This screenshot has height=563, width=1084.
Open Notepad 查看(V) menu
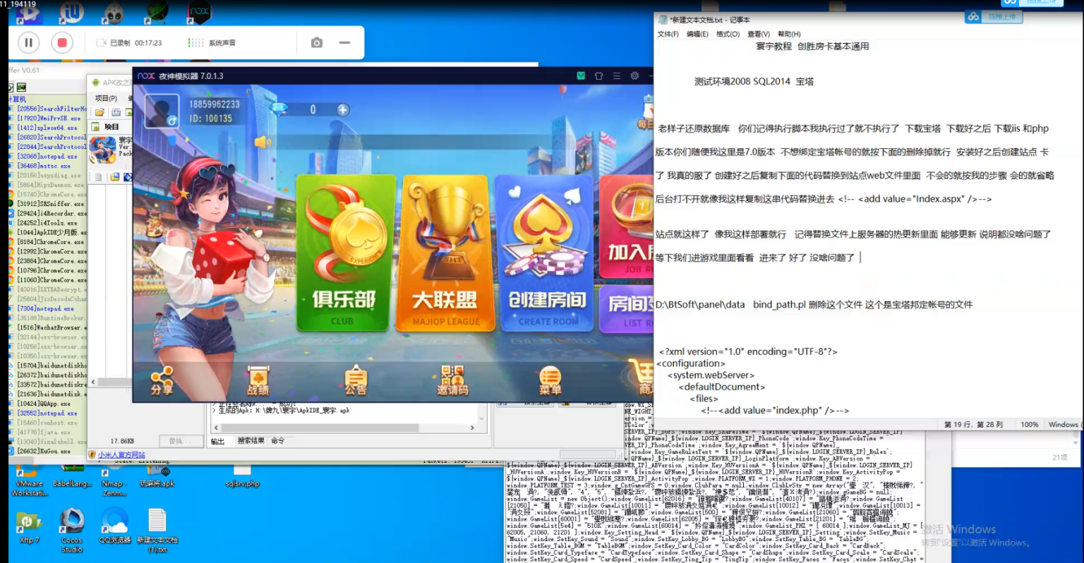(x=759, y=34)
